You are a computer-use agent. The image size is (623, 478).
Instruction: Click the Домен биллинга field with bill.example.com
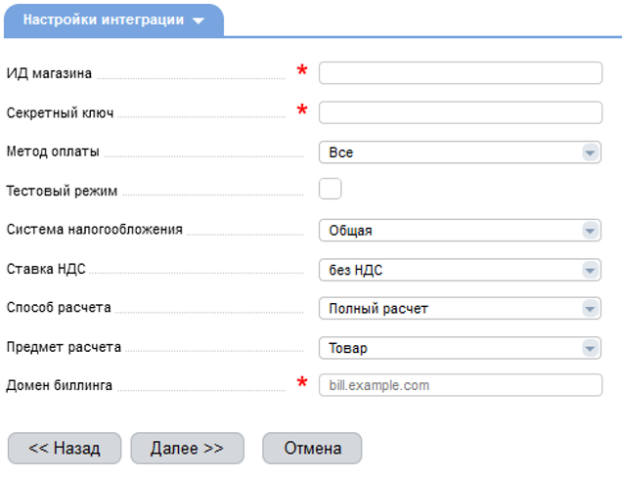click(x=460, y=385)
